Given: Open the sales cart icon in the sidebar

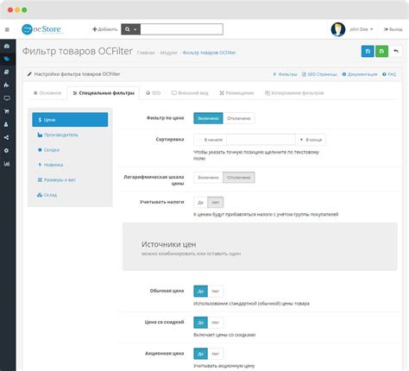Looking at the screenshot, I should 7,111.
